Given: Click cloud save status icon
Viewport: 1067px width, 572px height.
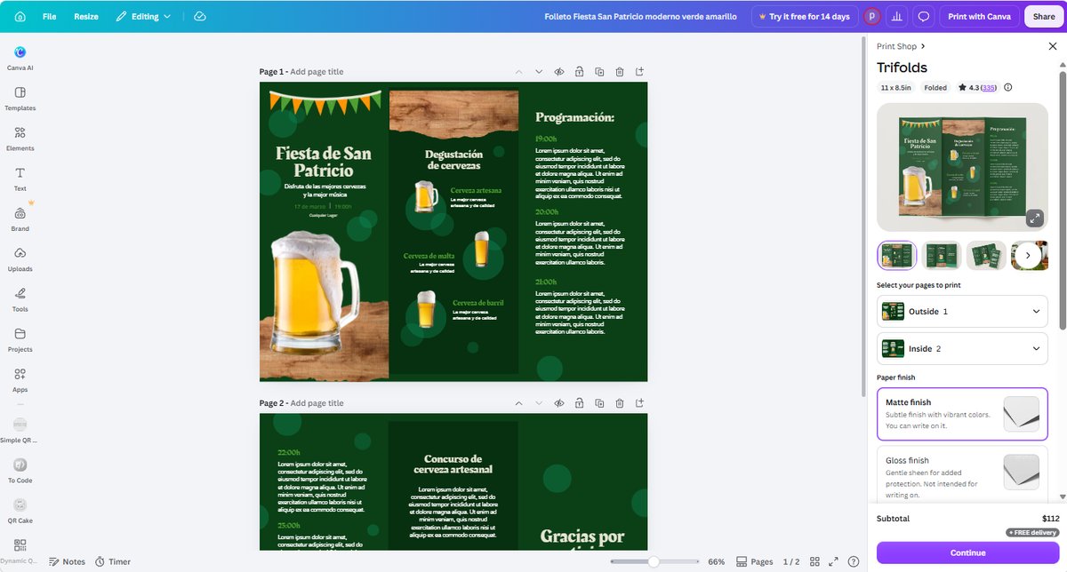Looking at the screenshot, I should point(200,16).
